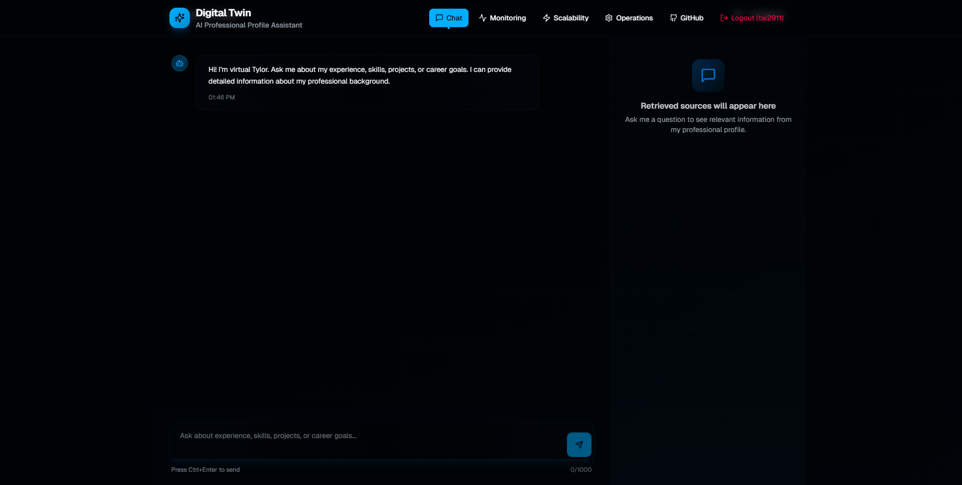Click the GitHub octocat icon
This screenshot has width=962, height=485.
[x=673, y=17]
